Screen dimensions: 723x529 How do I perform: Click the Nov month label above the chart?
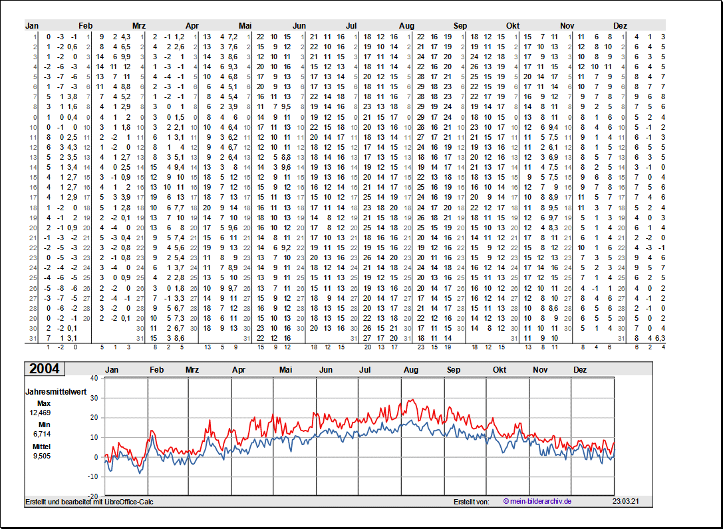[540, 370]
